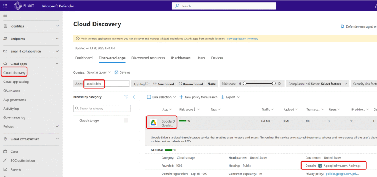Screen dimensions: 377x177
Task: Expand the Cloud infrastructure section
Action: coord(57,139)
